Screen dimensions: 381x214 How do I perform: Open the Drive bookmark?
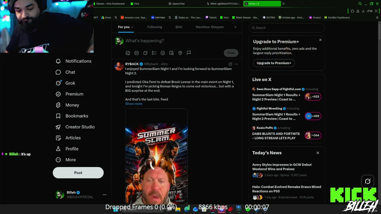[106, 18]
